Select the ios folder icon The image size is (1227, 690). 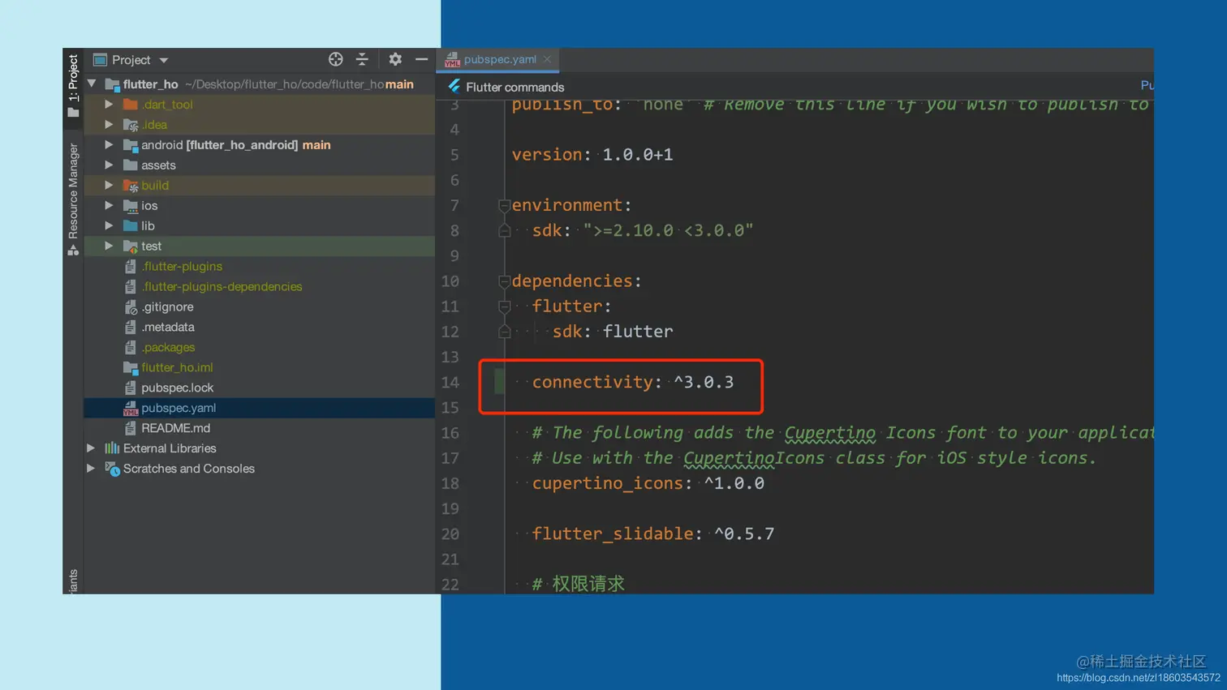pyautogui.click(x=130, y=206)
